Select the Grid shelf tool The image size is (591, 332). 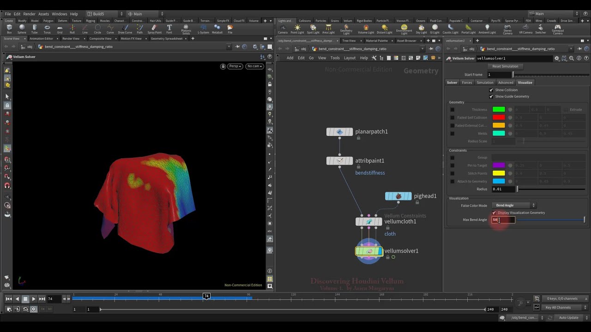coord(60,29)
